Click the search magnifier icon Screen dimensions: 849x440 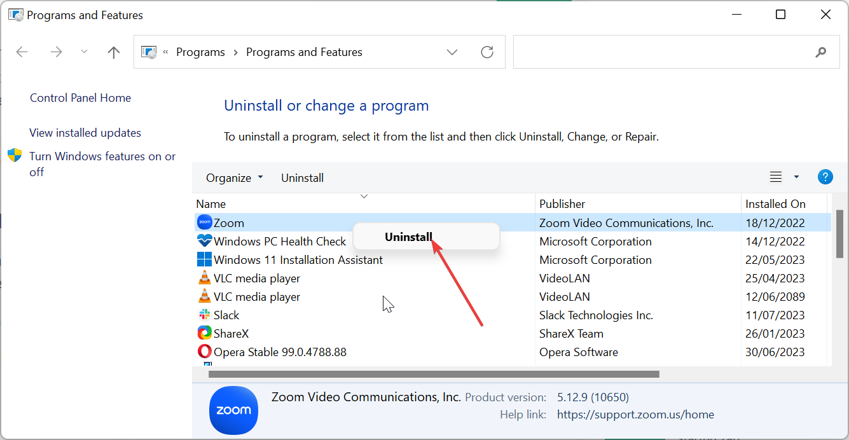tap(821, 52)
